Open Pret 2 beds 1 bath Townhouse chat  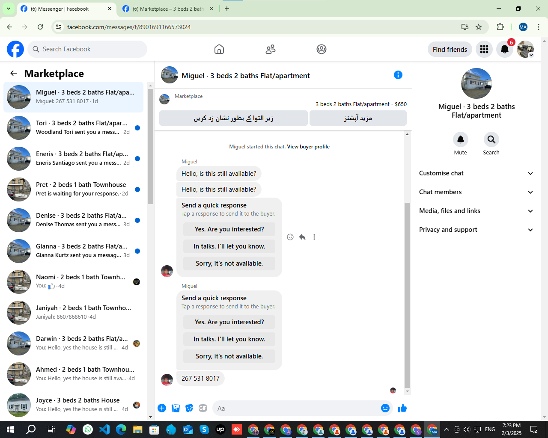pyautogui.click(x=73, y=189)
